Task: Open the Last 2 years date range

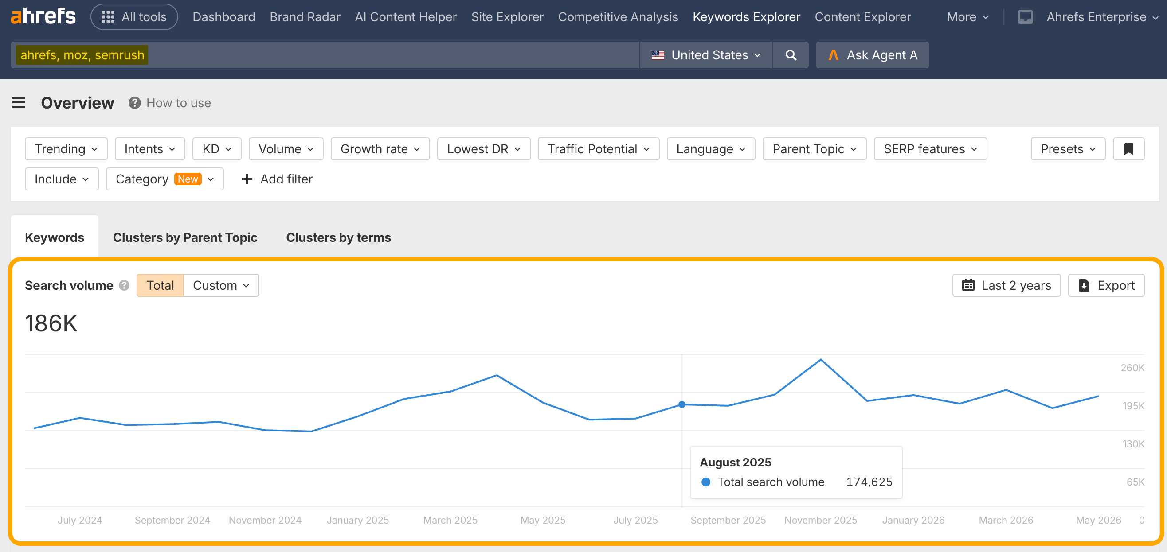Action: tap(1006, 285)
